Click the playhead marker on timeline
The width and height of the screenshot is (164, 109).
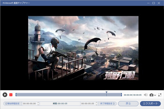pyautogui.click(x=107, y=92)
